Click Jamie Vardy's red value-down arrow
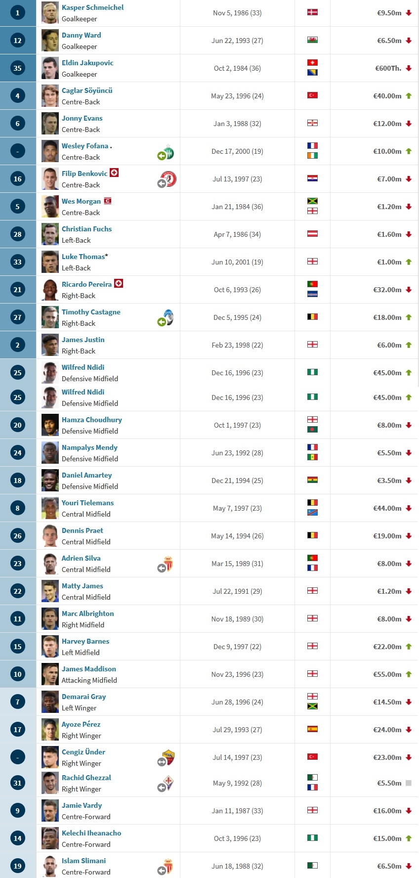The height and width of the screenshot is (878, 419). pos(409,811)
